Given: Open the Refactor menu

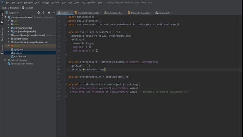Looking at the screenshot, I should [55, 3].
